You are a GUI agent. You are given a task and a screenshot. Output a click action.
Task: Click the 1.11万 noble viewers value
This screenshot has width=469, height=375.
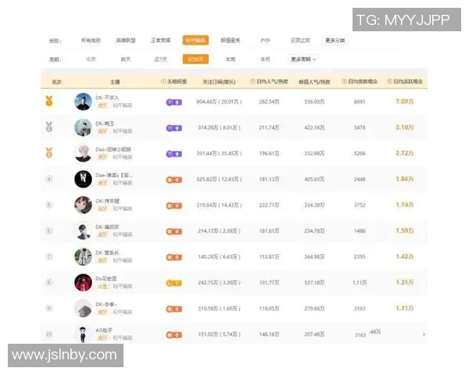(x=360, y=282)
